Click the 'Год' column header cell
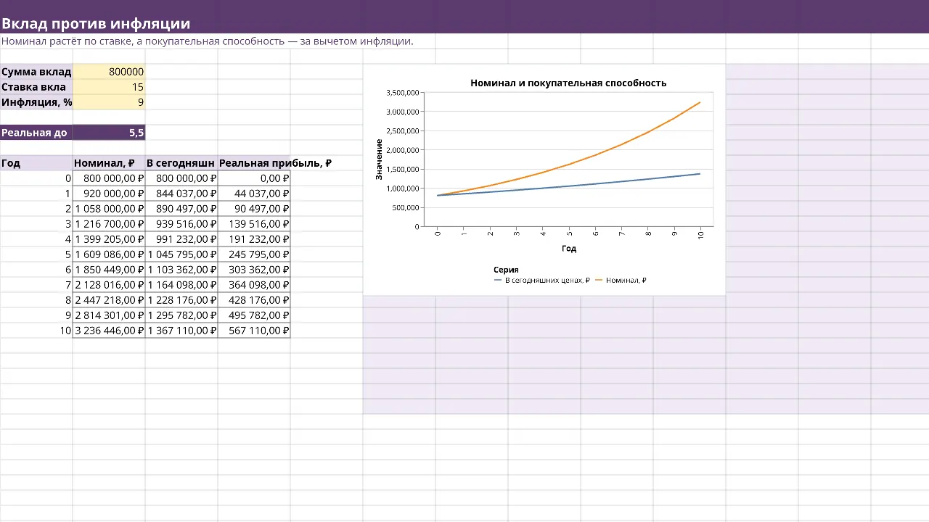Screen dimensions: 929x522 [x=36, y=163]
